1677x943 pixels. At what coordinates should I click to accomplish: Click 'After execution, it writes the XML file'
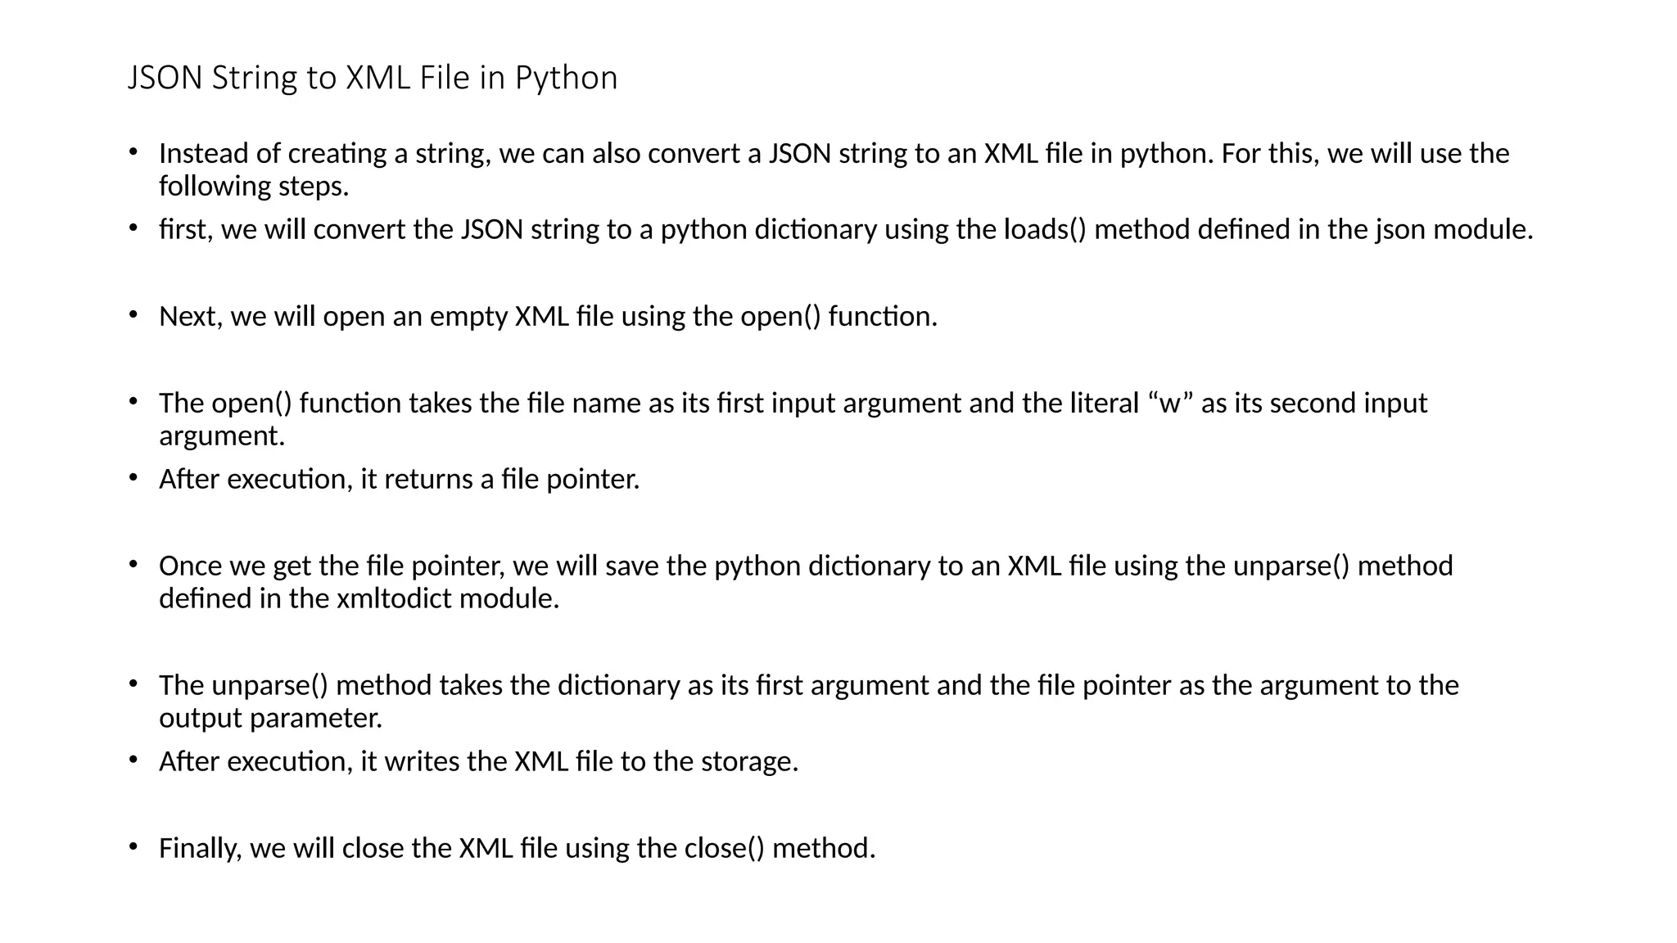478,761
